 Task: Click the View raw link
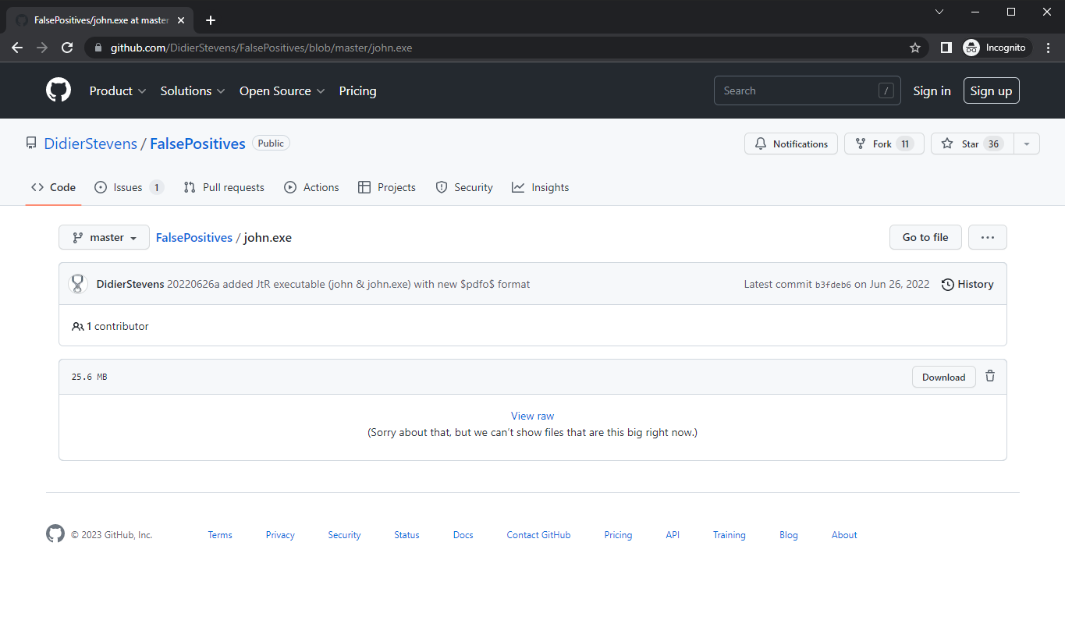(x=532, y=416)
